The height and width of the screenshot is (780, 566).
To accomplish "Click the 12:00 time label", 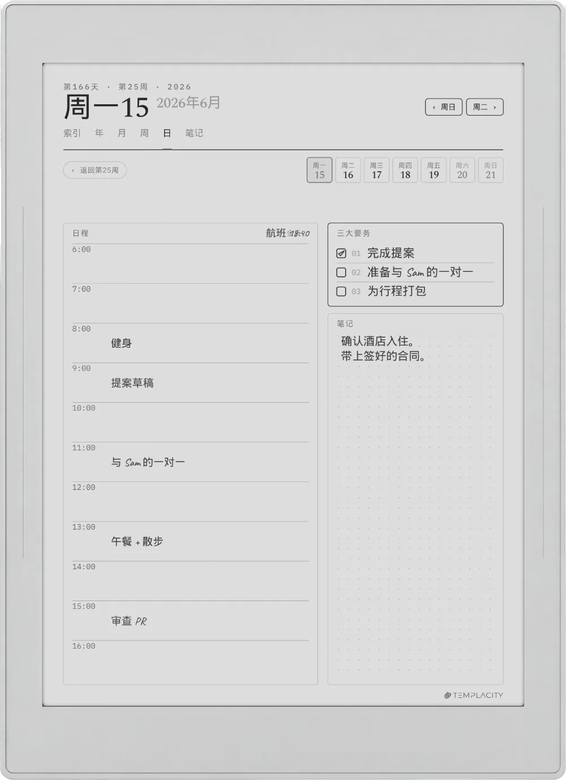I will (84, 487).
